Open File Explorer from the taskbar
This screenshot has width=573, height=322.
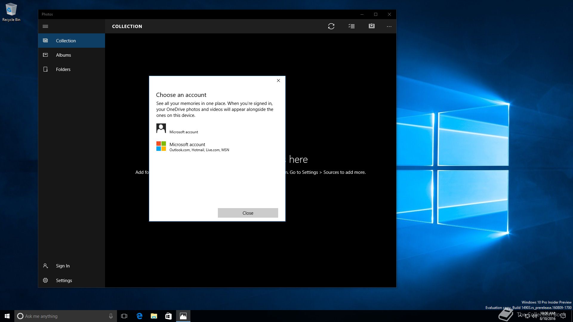tap(154, 316)
